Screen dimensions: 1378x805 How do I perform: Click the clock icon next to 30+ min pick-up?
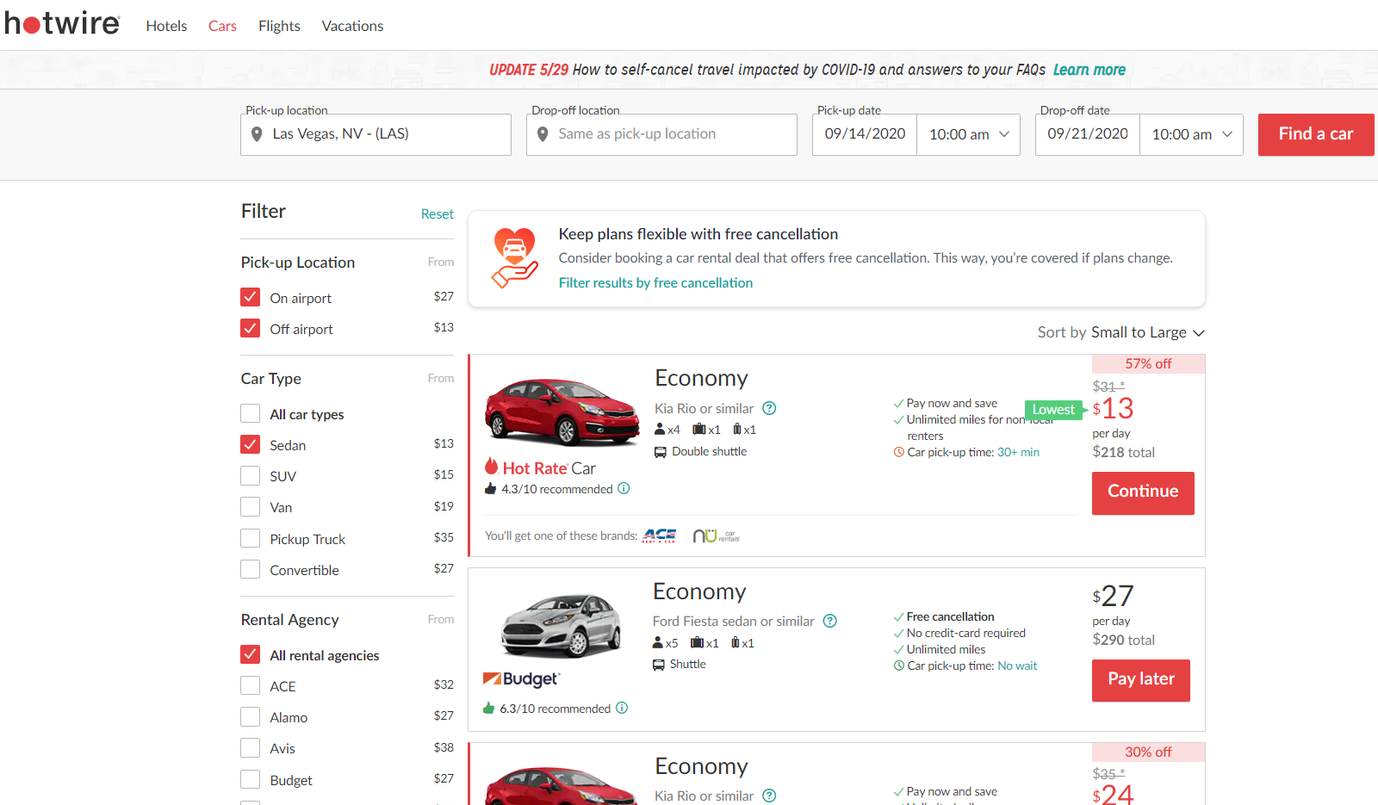pos(899,452)
